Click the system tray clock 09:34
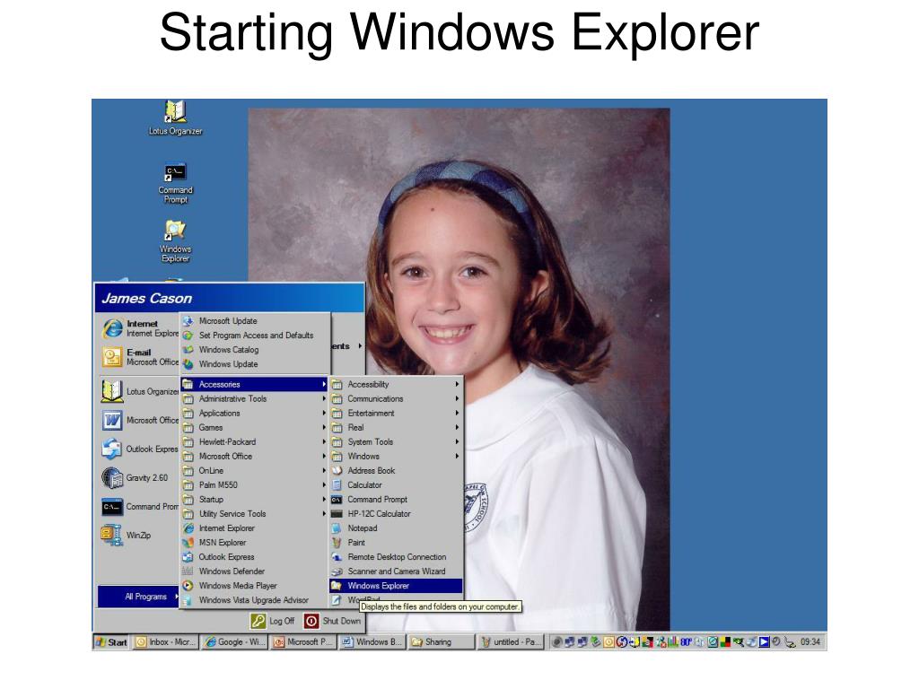 [x=810, y=642]
